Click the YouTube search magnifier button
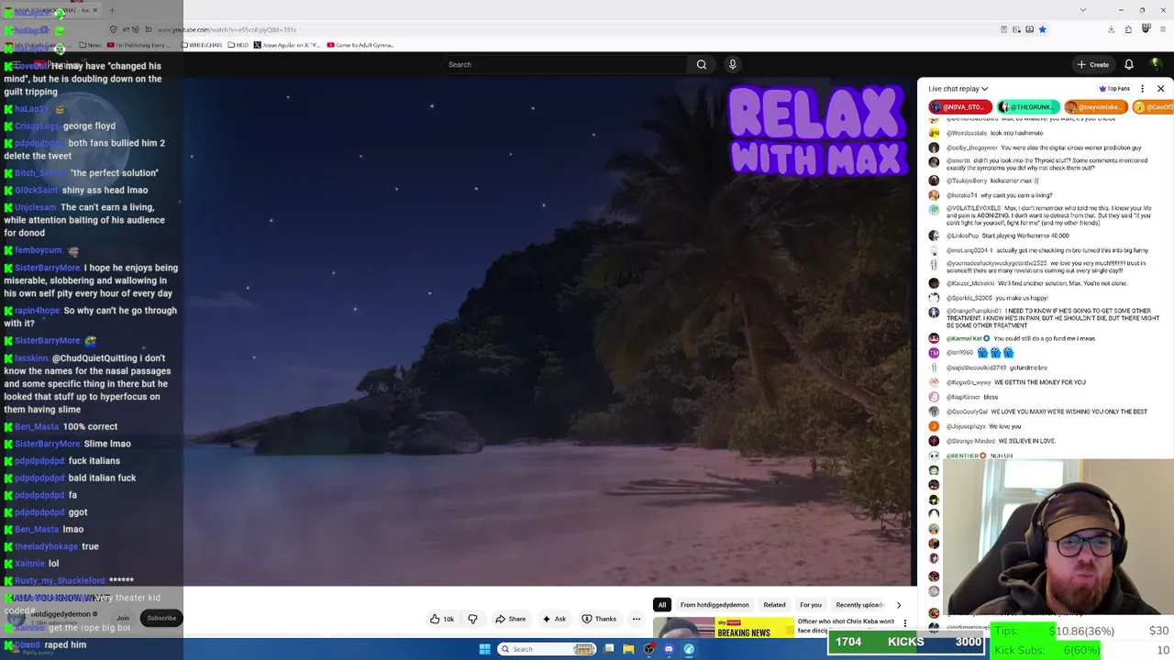Viewport: 1174px width, 660px height. 702,64
